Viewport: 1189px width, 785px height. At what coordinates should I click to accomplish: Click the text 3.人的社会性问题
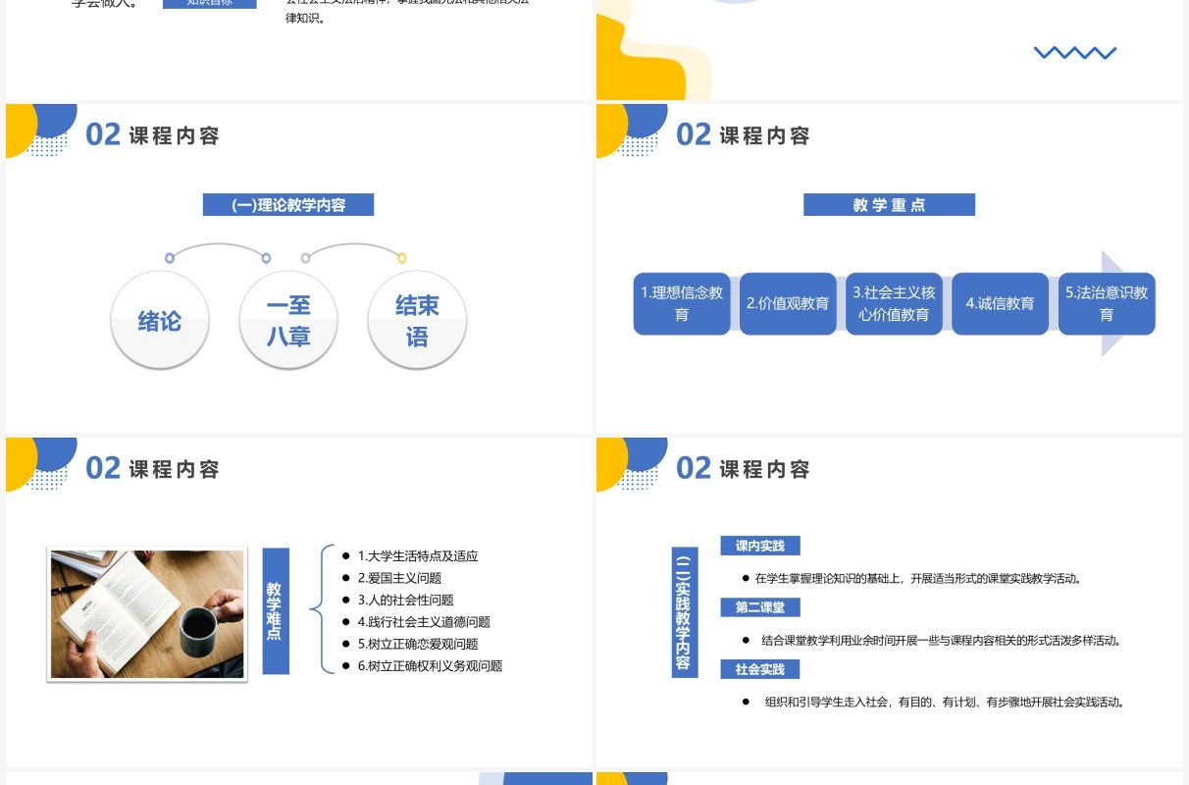405,600
